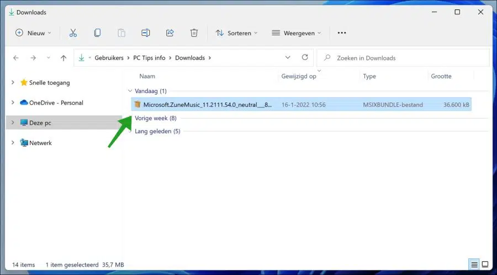Image resolution: width=497 pixels, height=275 pixels.
Task: Click the Downloads breadcrumb
Action: click(x=190, y=58)
